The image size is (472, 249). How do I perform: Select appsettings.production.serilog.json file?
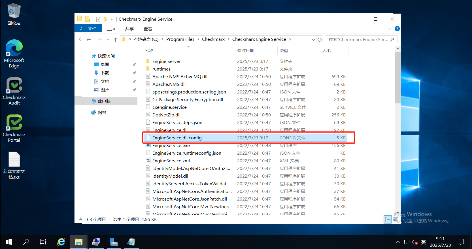[x=189, y=92]
